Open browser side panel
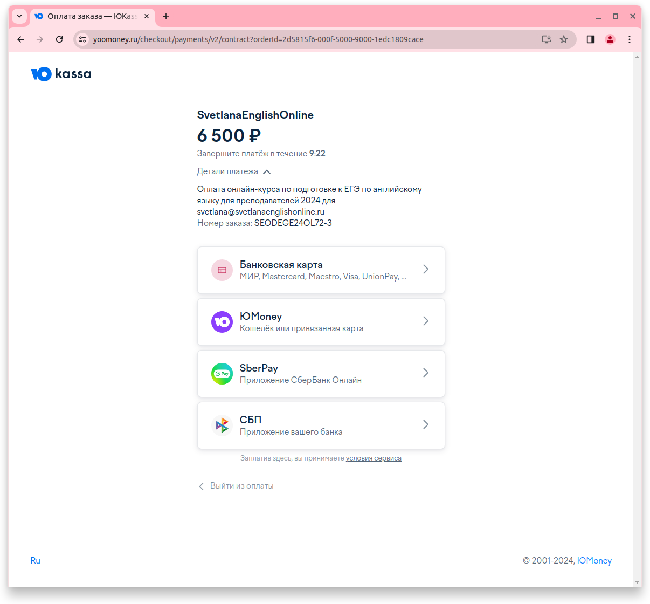Viewport: 650px width, 604px height. (x=591, y=39)
